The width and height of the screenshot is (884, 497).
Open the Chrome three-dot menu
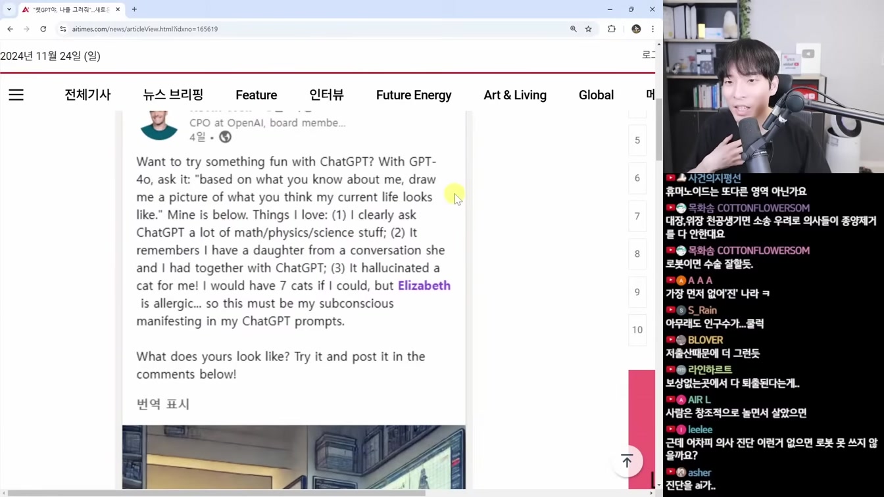652,29
